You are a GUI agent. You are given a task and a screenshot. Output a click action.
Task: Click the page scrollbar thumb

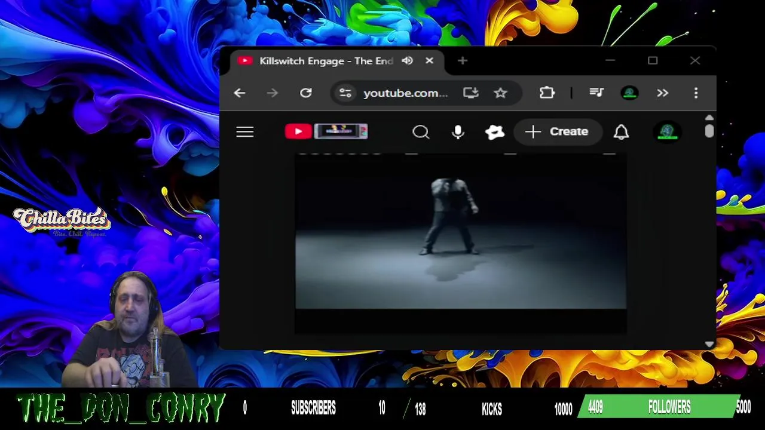709,131
